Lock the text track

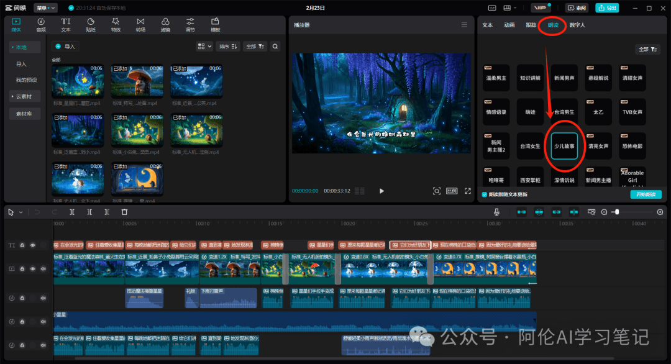22,245
